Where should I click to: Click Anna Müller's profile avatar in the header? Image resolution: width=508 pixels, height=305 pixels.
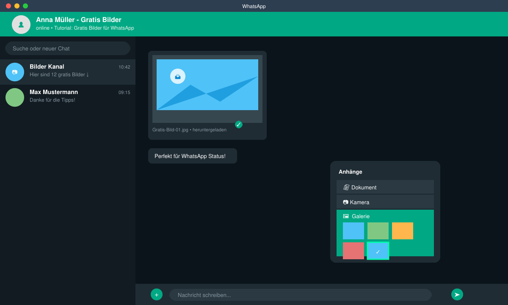(21, 25)
